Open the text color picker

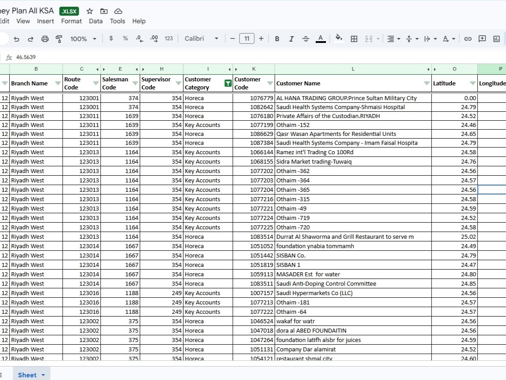pyautogui.click(x=321, y=39)
